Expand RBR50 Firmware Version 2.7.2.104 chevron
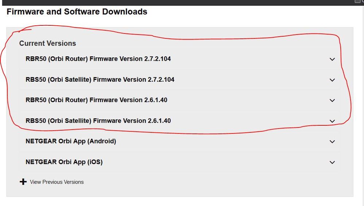 (332, 59)
